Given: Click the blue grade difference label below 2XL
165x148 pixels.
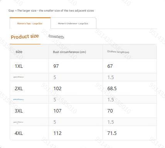Looking at the screenshot, I should 19,99.
